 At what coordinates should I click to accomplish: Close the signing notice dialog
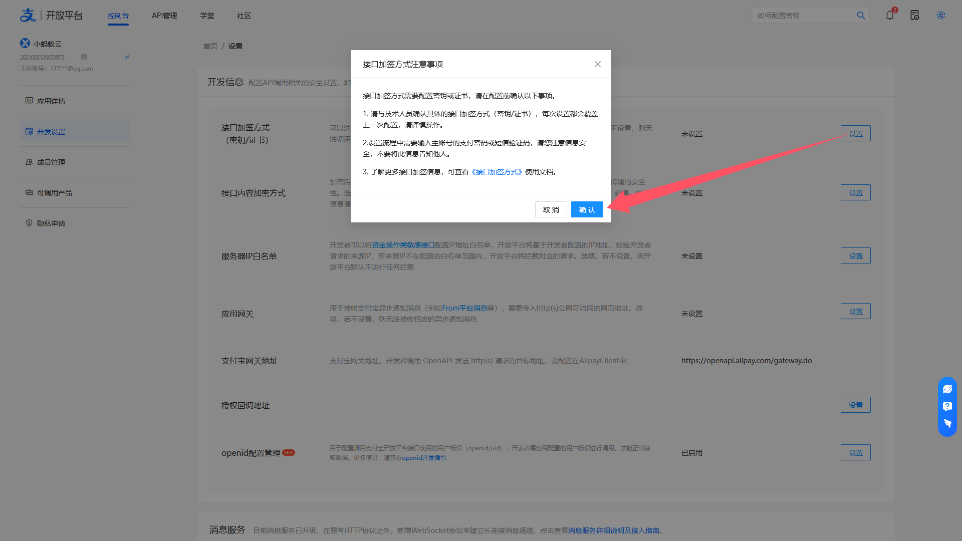[x=597, y=64]
